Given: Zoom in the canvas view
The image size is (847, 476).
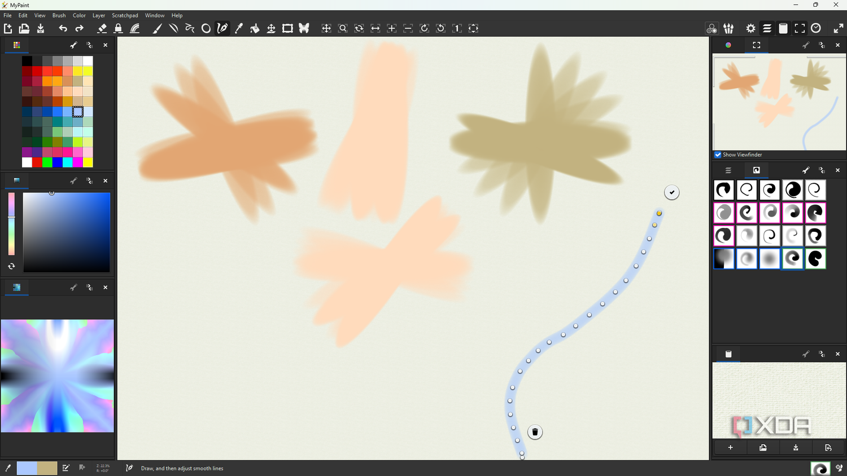Looking at the screenshot, I should [392, 28].
